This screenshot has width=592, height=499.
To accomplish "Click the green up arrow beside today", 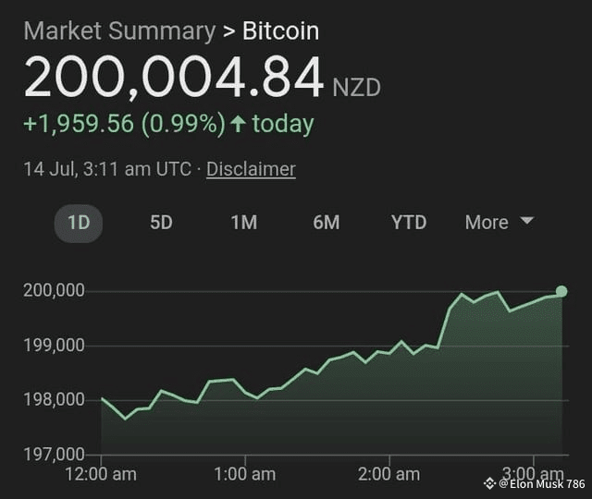I will (238, 124).
